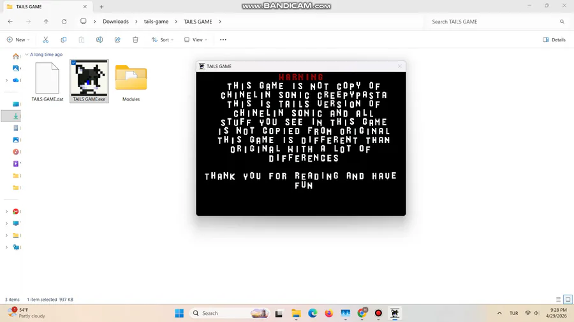Expand chevron after Downloads in breadcrumb
Viewport: 574px width, 322px height.
[x=136, y=22]
